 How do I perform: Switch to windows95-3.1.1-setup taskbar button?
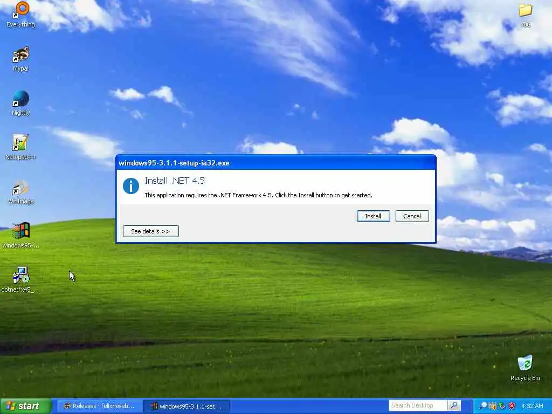pos(187,406)
